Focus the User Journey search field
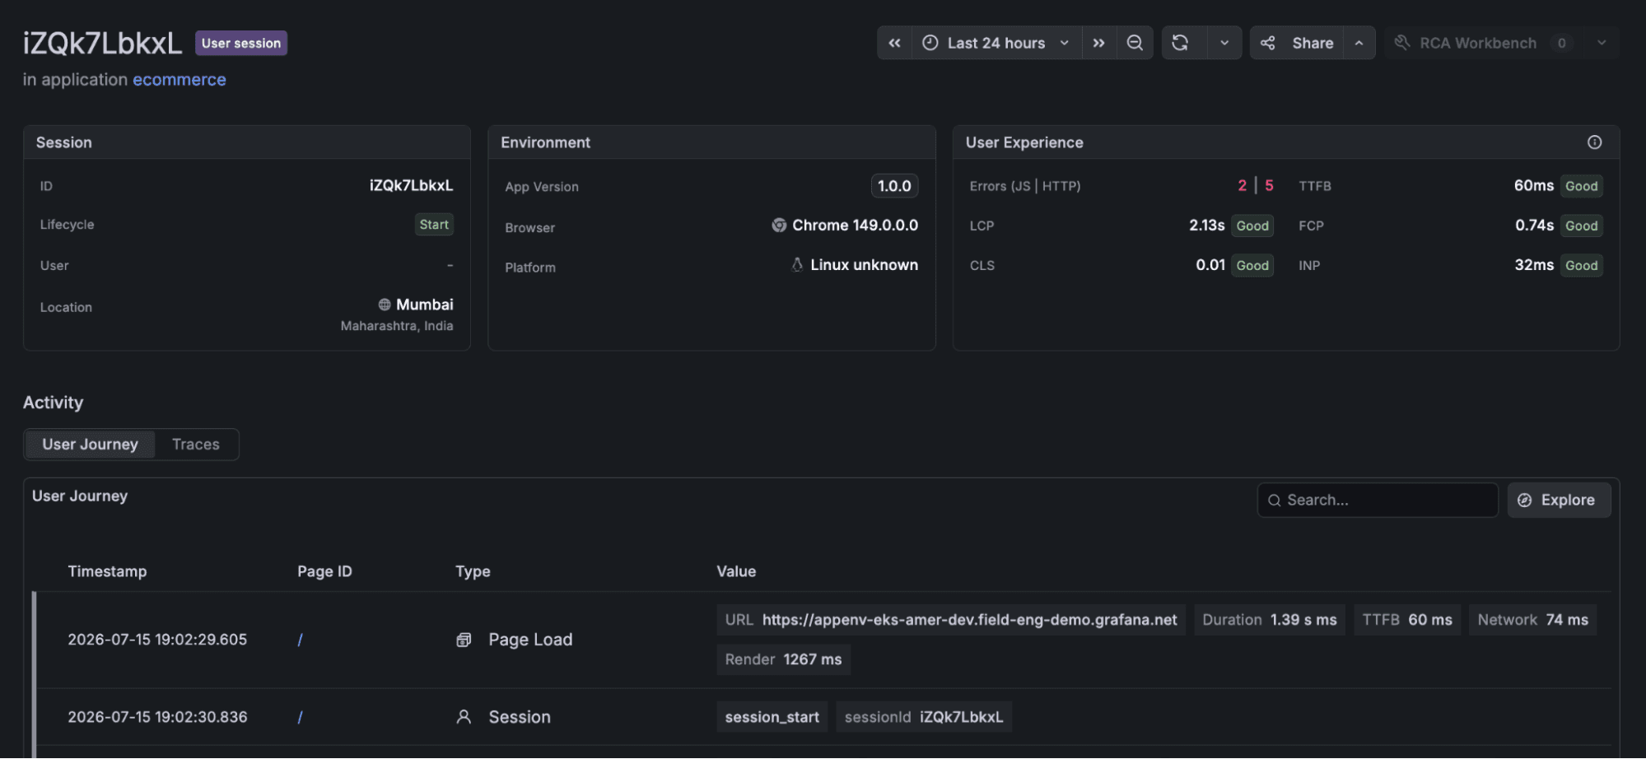Viewport: 1646px width, 759px height. [1378, 501]
